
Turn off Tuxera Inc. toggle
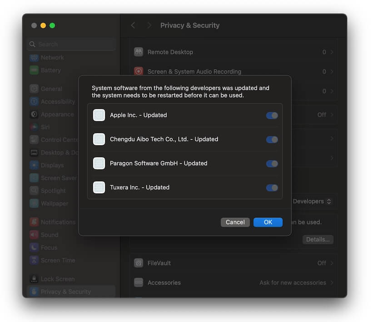click(x=272, y=188)
